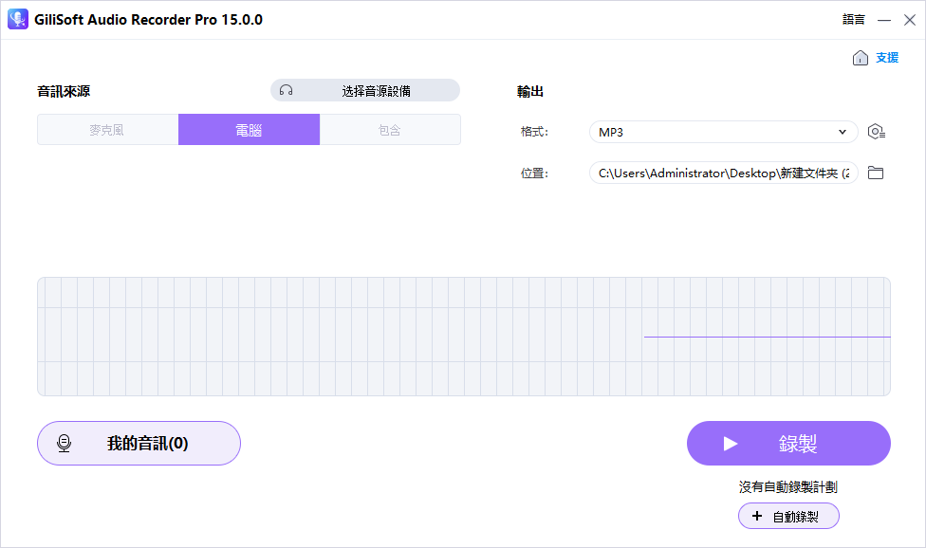Viewport: 926px width, 548px height.
Task: Click the 自動錄製 scheduling button
Action: (788, 515)
